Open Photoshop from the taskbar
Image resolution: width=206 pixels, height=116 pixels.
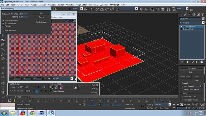[x=42, y=113]
